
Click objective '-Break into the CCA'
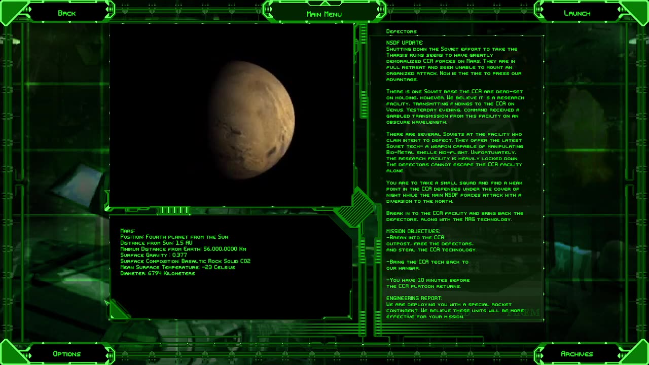pos(415,237)
